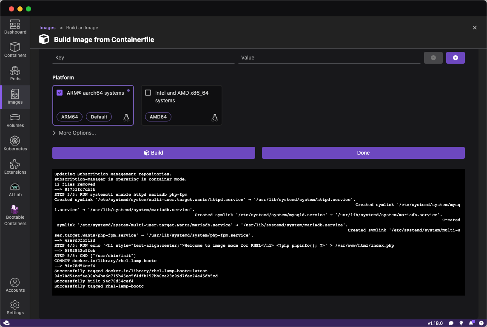Viewport: 487px width, 327px height.
Task: Click macOS green fullscreen window button
Action: tap(28, 8)
